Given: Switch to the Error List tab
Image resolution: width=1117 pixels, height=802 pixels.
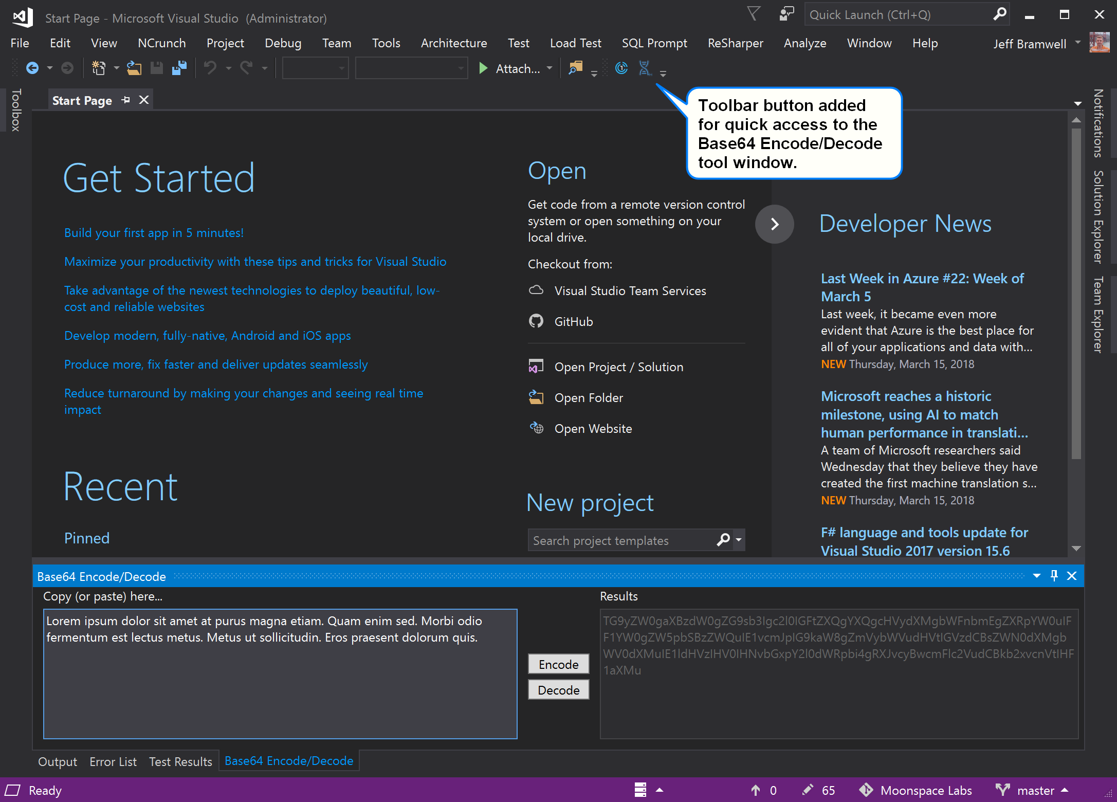Looking at the screenshot, I should [113, 761].
